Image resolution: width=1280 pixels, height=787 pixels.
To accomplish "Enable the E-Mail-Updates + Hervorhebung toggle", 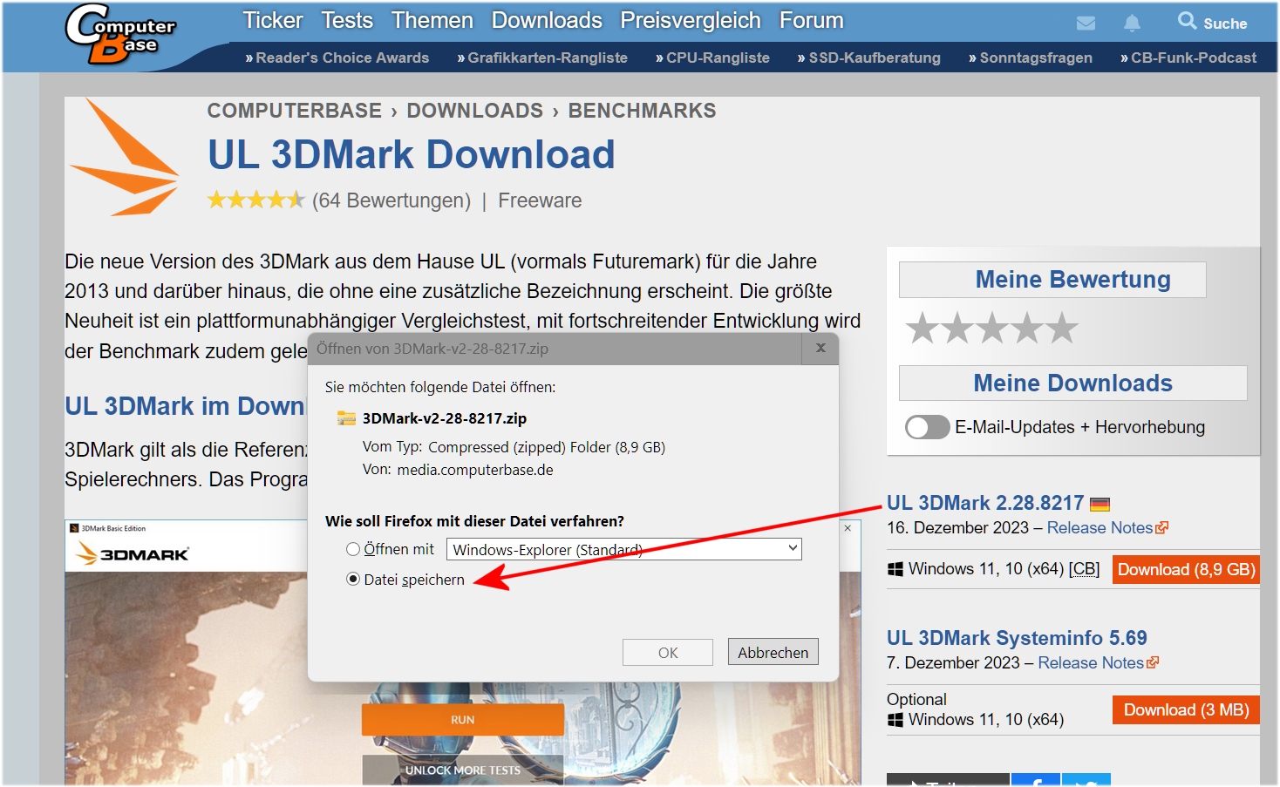I will click(x=927, y=427).
